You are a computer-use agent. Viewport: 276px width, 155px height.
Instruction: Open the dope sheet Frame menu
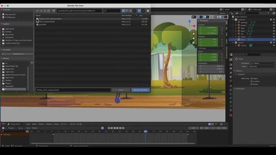click(56, 124)
